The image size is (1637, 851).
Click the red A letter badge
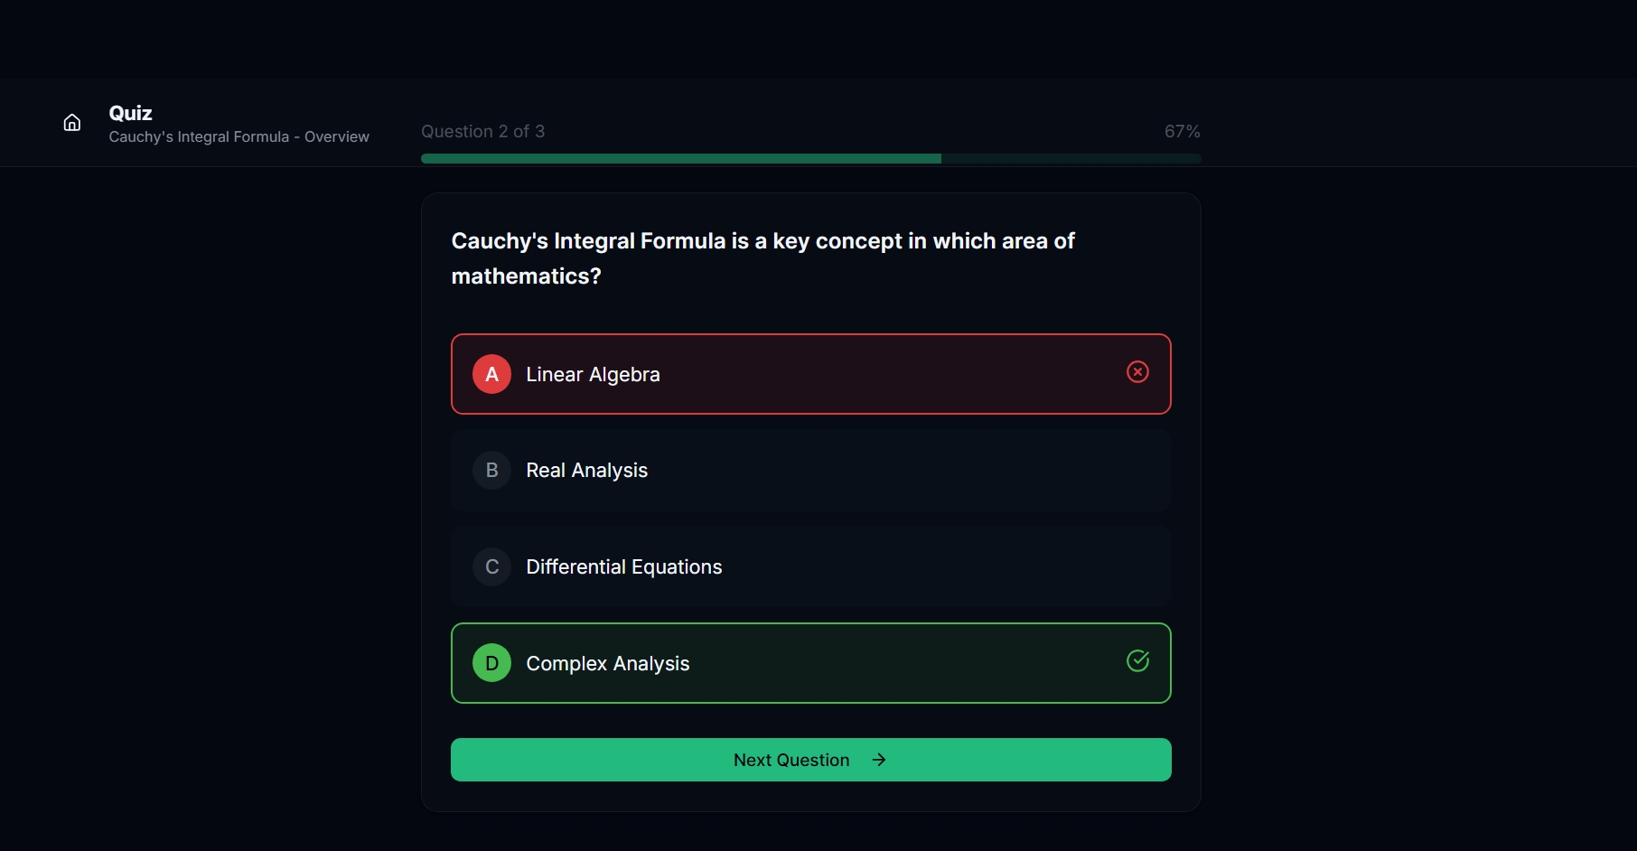[491, 374]
